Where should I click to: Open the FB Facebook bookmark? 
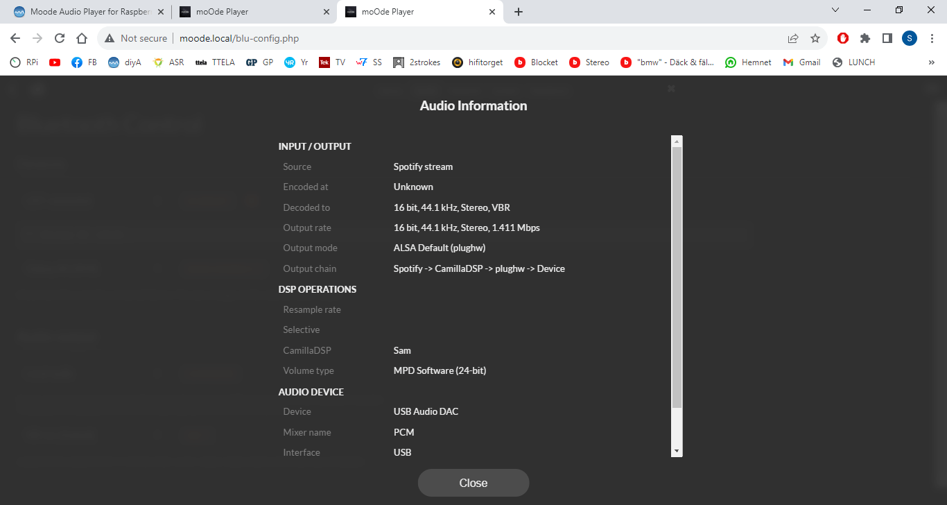pyautogui.click(x=84, y=62)
